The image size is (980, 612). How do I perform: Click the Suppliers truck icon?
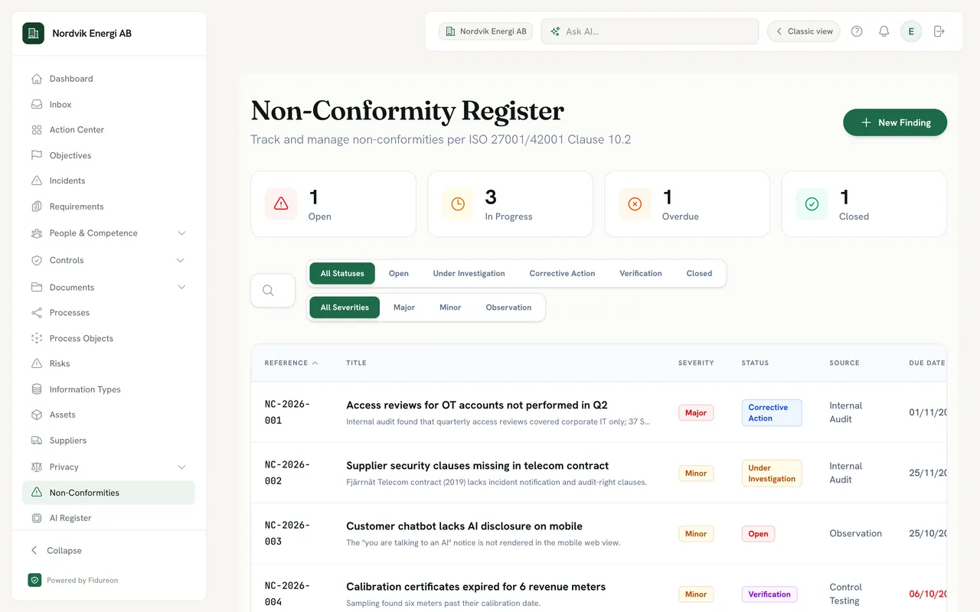(36, 441)
